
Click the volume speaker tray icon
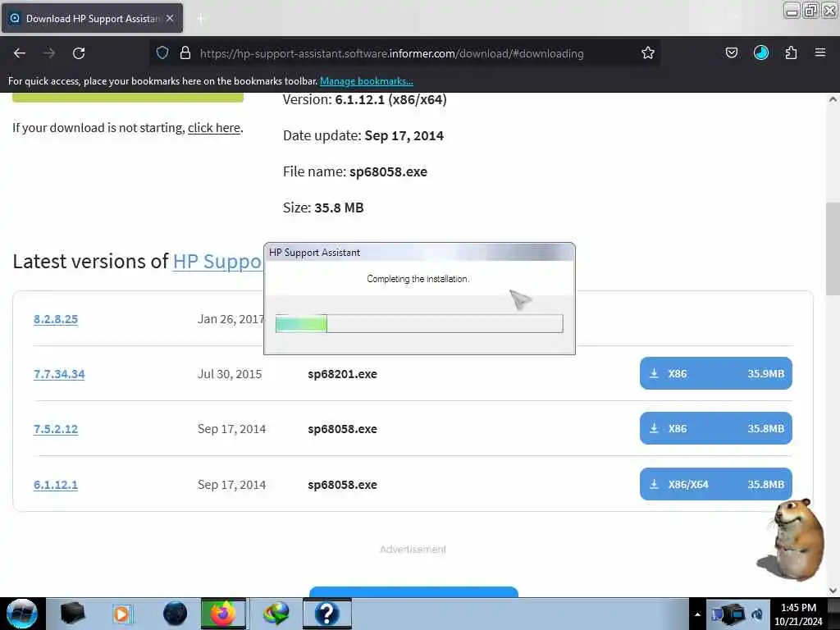(757, 614)
